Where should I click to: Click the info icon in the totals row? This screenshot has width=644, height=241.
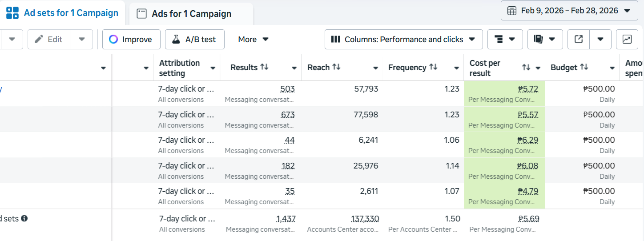pos(24,218)
